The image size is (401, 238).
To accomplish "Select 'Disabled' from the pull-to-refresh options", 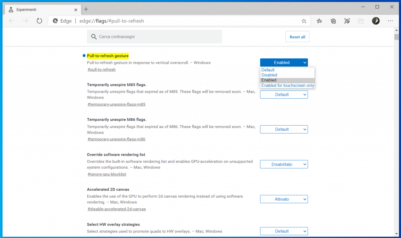I will (x=269, y=75).
